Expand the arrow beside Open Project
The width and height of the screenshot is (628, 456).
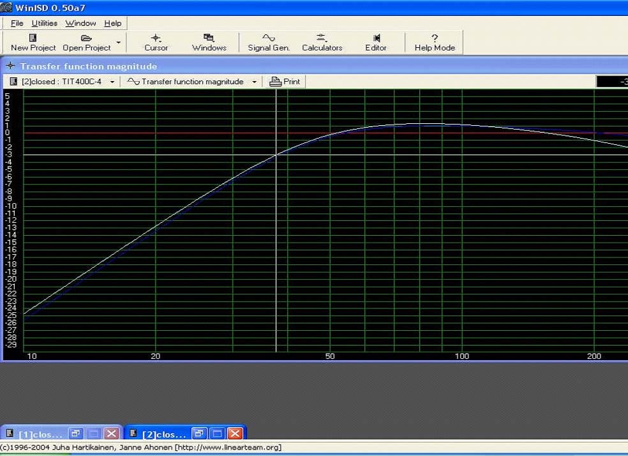[118, 43]
